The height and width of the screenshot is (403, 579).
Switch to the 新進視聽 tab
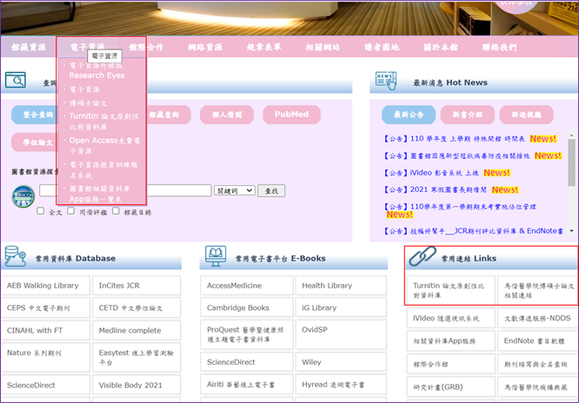(x=526, y=115)
